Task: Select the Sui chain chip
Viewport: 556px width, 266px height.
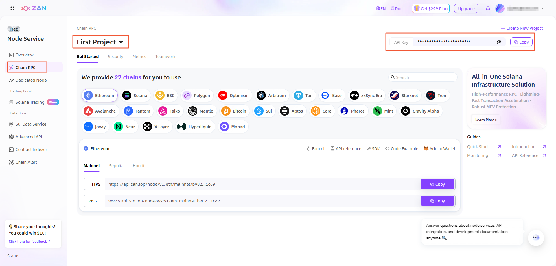Action: pos(264,111)
